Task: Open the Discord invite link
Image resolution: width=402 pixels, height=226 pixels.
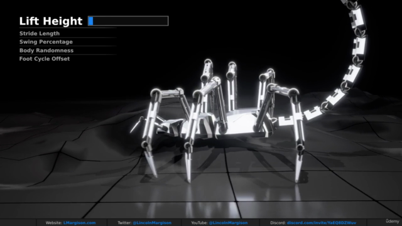Action: [x=322, y=223]
